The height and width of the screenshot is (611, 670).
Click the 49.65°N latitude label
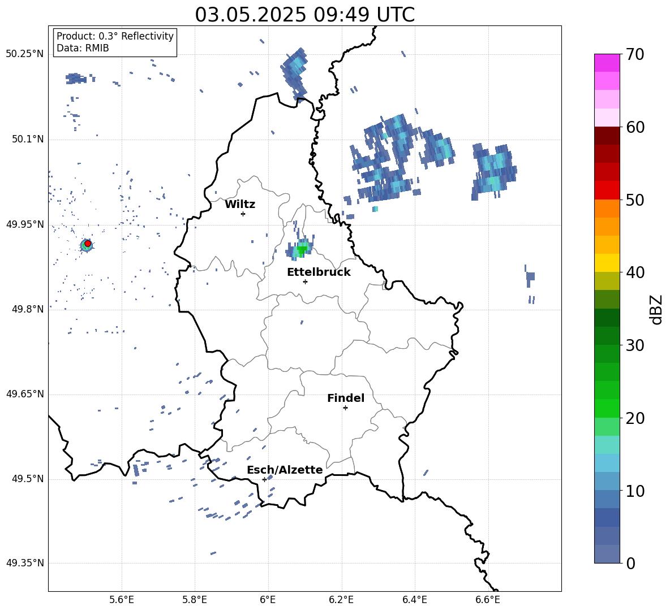point(25,394)
